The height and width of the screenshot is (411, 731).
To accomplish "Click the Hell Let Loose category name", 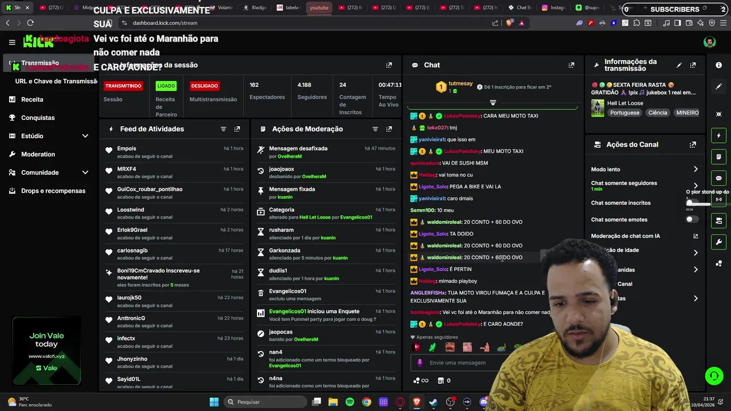I will tap(625, 103).
